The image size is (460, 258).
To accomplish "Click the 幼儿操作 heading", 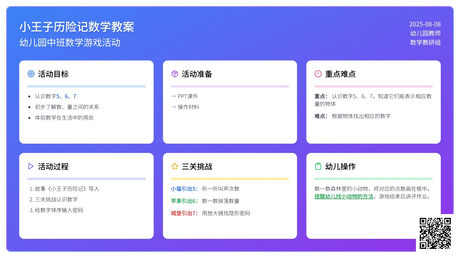I will (340, 166).
